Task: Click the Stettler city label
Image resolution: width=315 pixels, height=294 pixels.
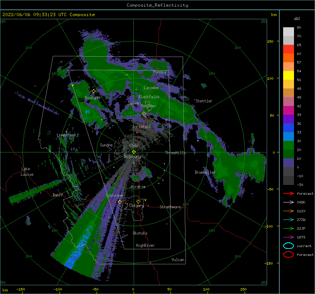Action: pos(204,101)
